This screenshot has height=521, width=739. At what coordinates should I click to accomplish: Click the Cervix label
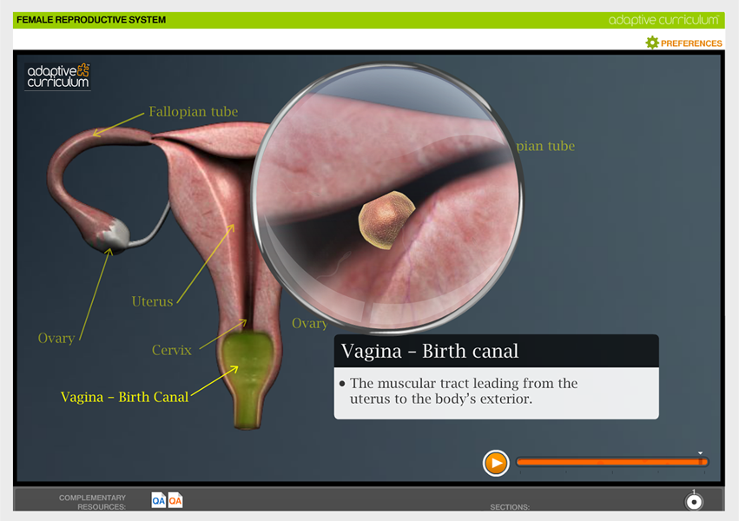pyautogui.click(x=171, y=351)
